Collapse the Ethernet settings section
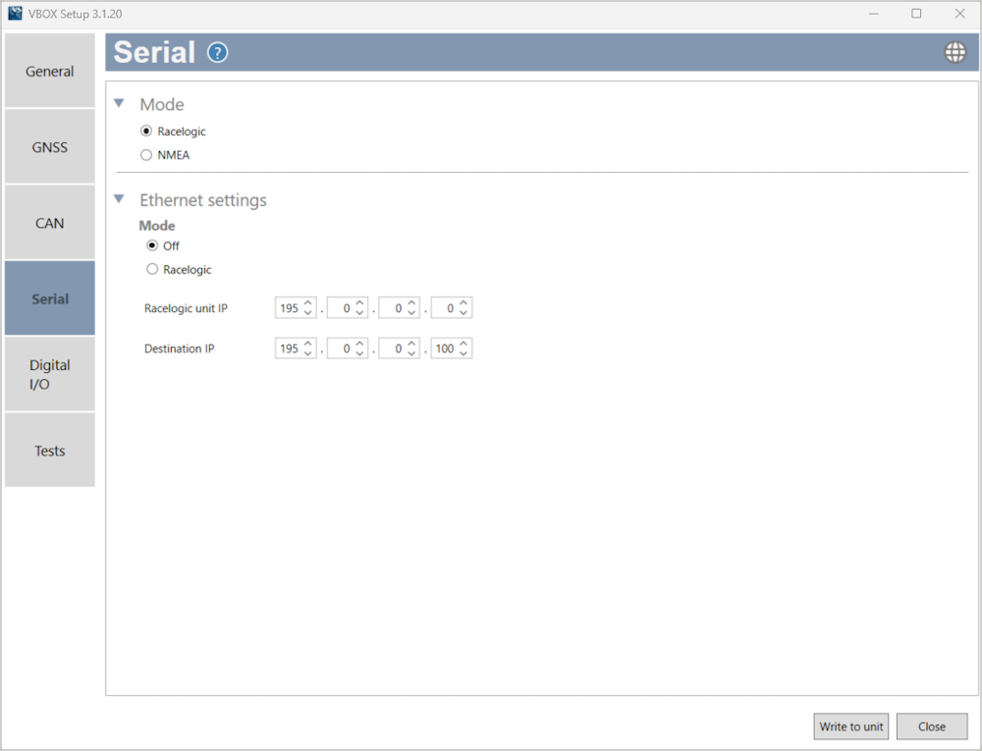Viewport: 982px width, 751px height. coord(120,199)
